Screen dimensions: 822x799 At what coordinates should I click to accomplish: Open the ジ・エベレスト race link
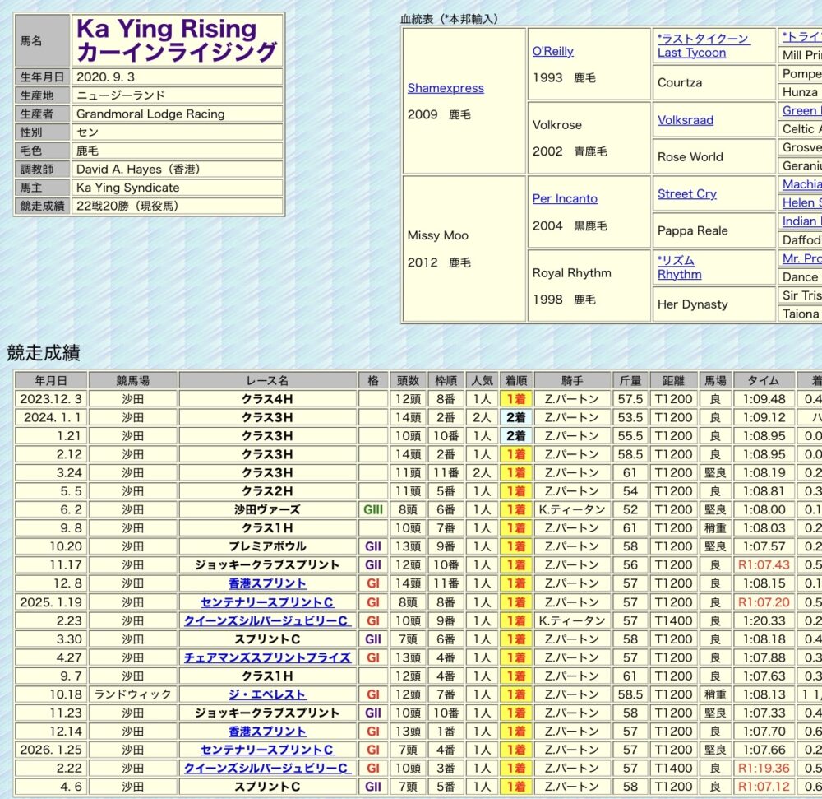click(x=267, y=694)
